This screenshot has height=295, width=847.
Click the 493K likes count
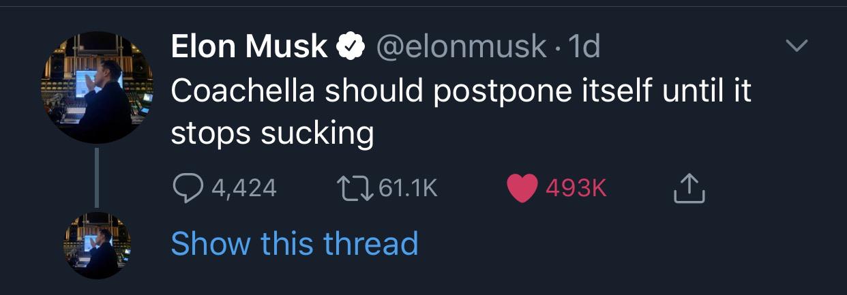pos(576,188)
